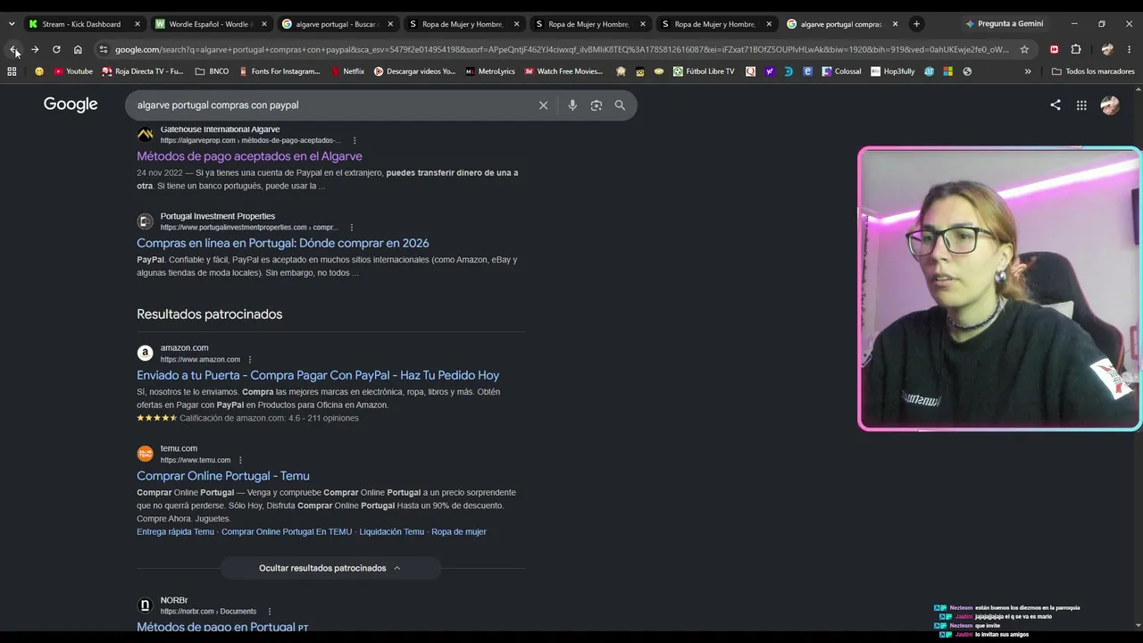Image resolution: width=1143 pixels, height=643 pixels.
Task: Search by image with Google Lens icon
Action: (x=597, y=105)
